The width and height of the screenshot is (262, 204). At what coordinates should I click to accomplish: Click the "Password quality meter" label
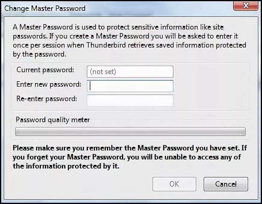tap(53, 120)
